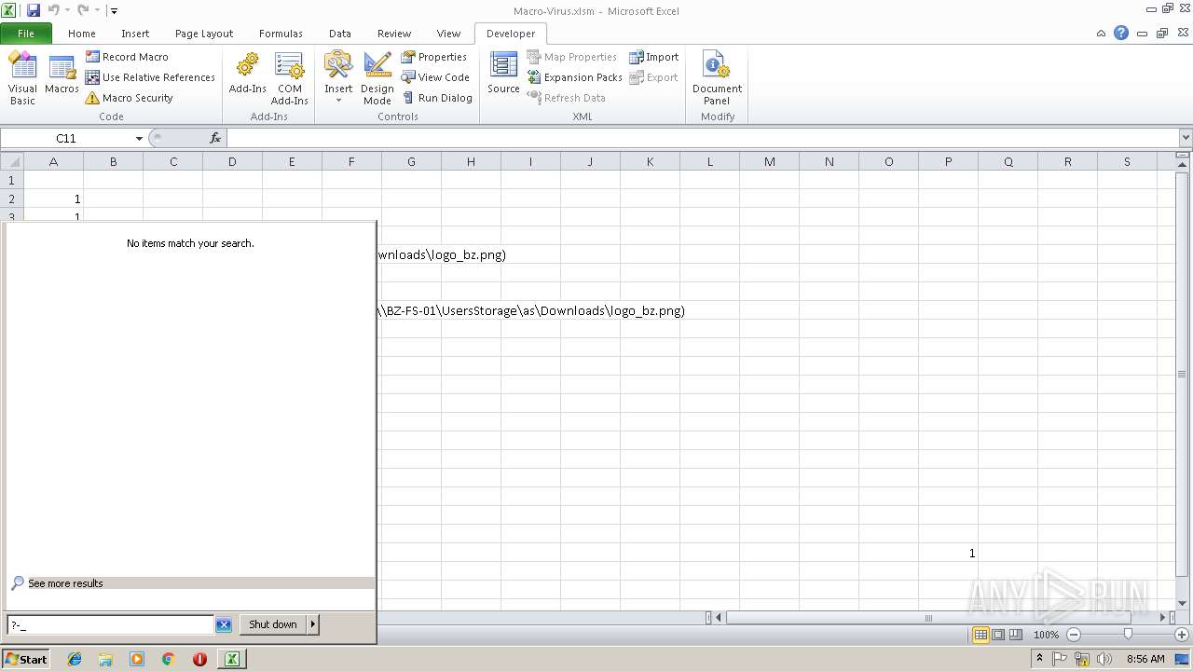Toggle Use Relative References
This screenshot has width=1193, height=671.
coord(150,77)
